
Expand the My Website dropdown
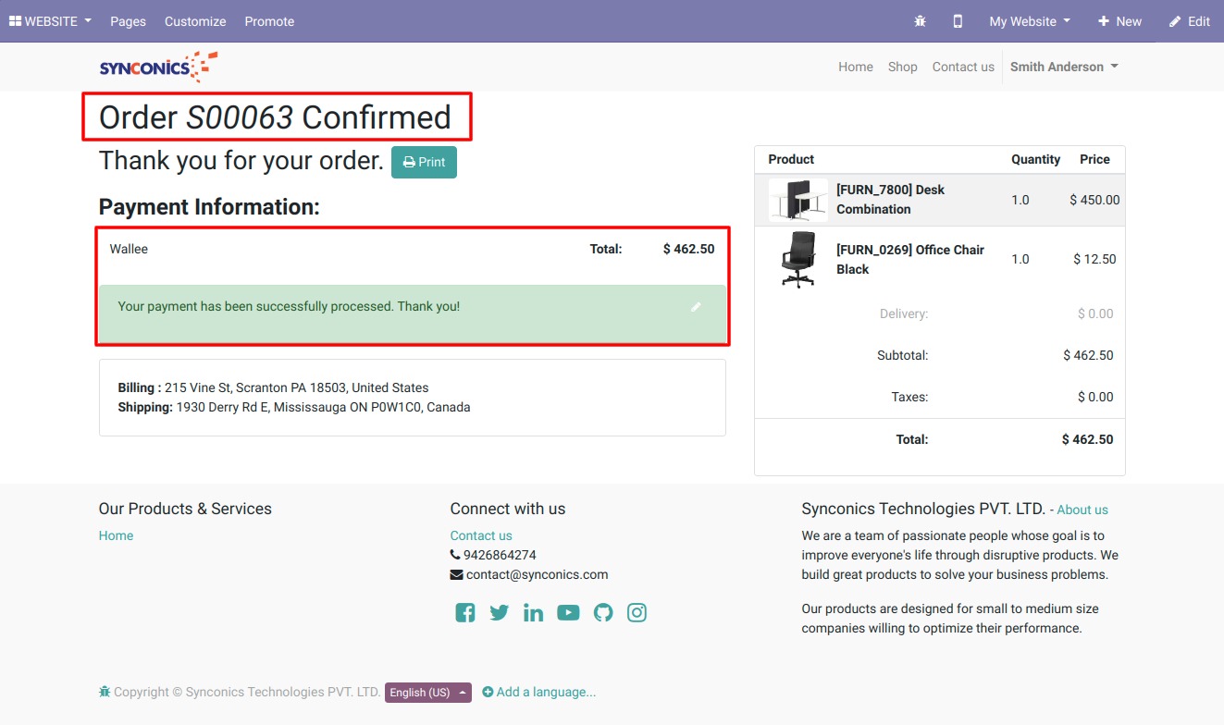pyautogui.click(x=1029, y=21)
